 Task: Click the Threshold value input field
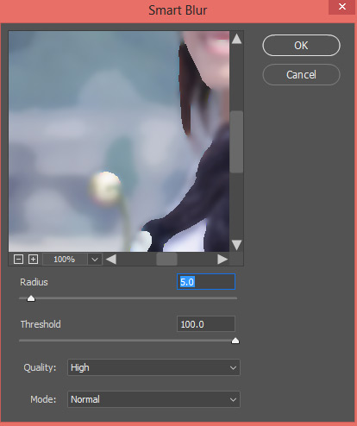pos(206,324)
